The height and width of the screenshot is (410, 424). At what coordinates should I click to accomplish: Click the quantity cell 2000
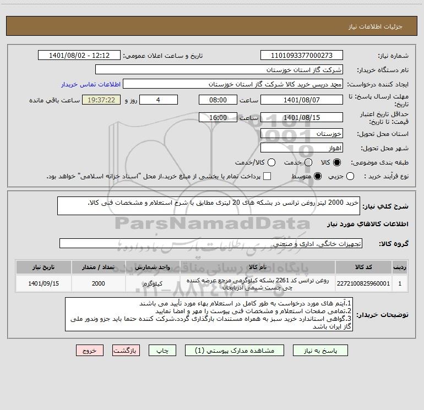click(x=99, y=283)
